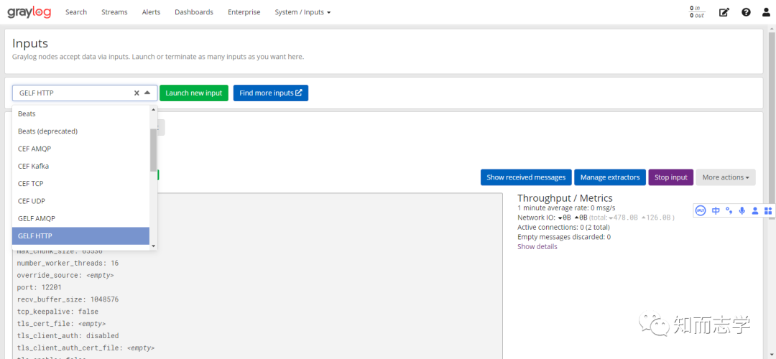
Task: Click Show received messages button
Action: click(526, 177)
